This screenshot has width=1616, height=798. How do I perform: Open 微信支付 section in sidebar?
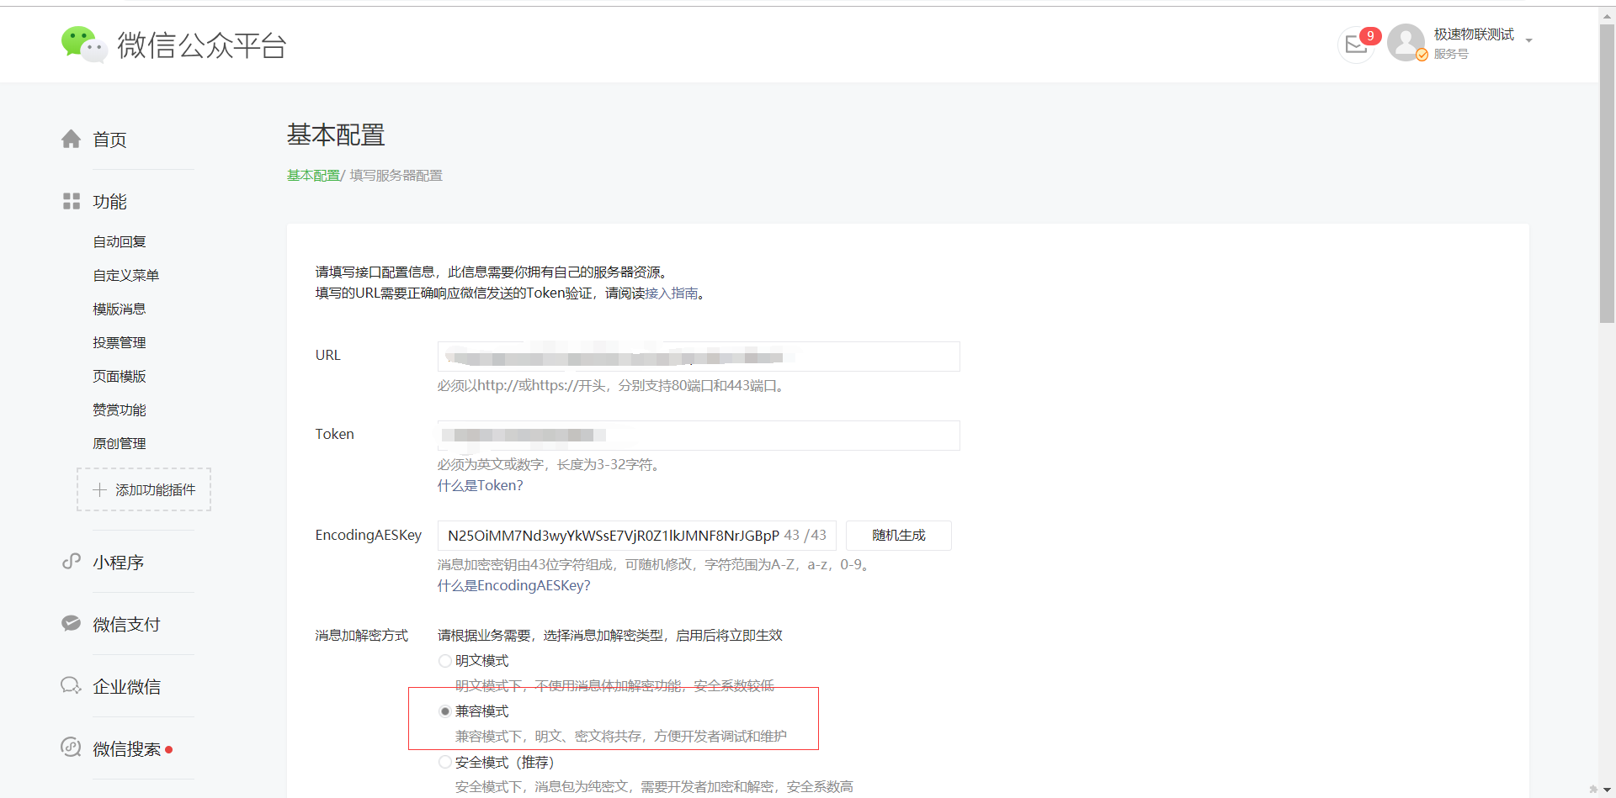[126, 624]
